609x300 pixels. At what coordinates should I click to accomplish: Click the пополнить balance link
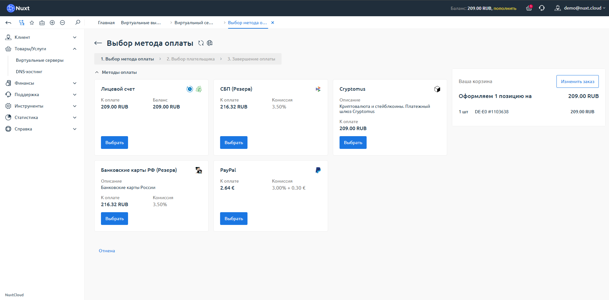(x=504, y=8)
